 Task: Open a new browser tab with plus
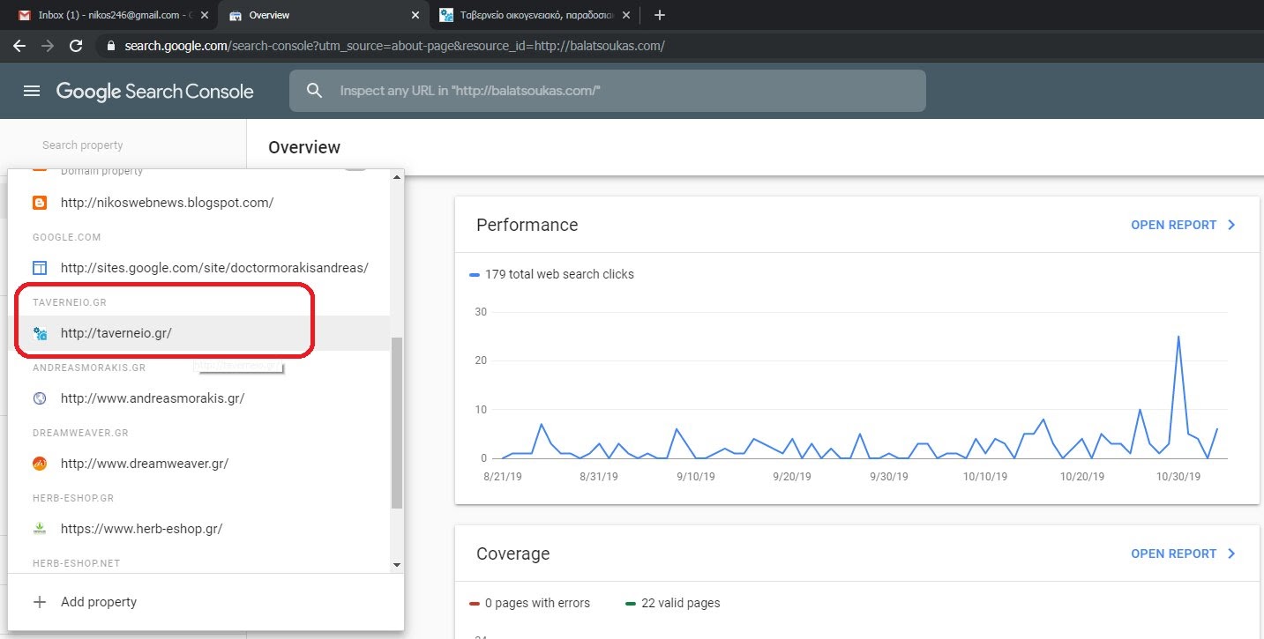pyautogui.click(x=660, y=15)
